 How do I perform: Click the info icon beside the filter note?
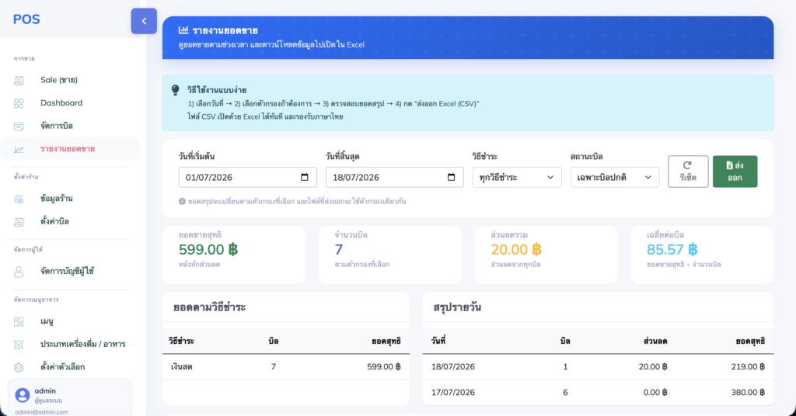(182, 201)
